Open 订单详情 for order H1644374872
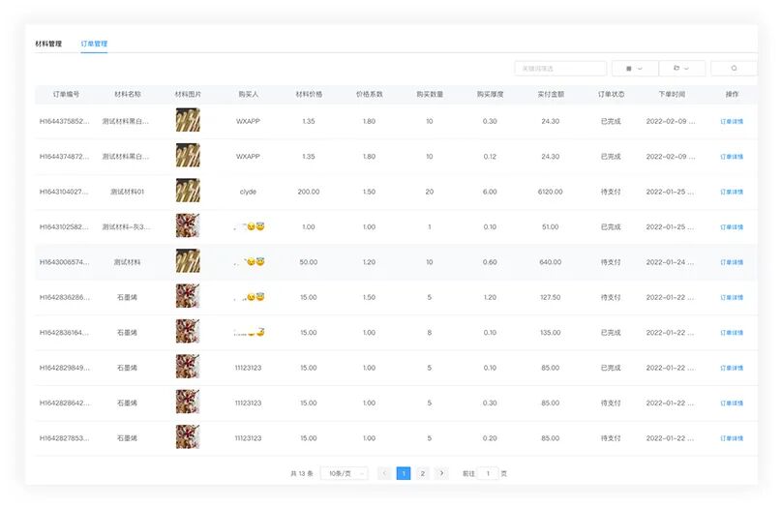The height and width of the screenshot is (508, 781). 732,157
